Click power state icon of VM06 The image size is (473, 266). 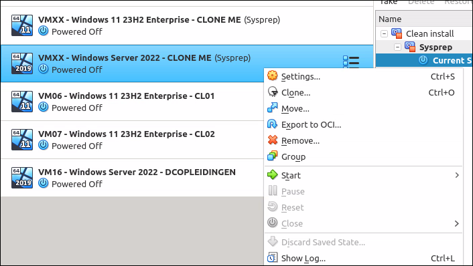point(44,107)
